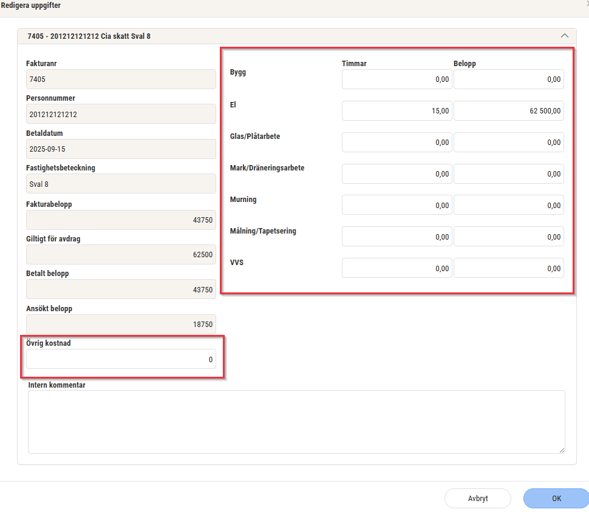Screen dimensions: 589x512
Task: Click the Intern kommentar text area
Action: click(x=296, y=422)
